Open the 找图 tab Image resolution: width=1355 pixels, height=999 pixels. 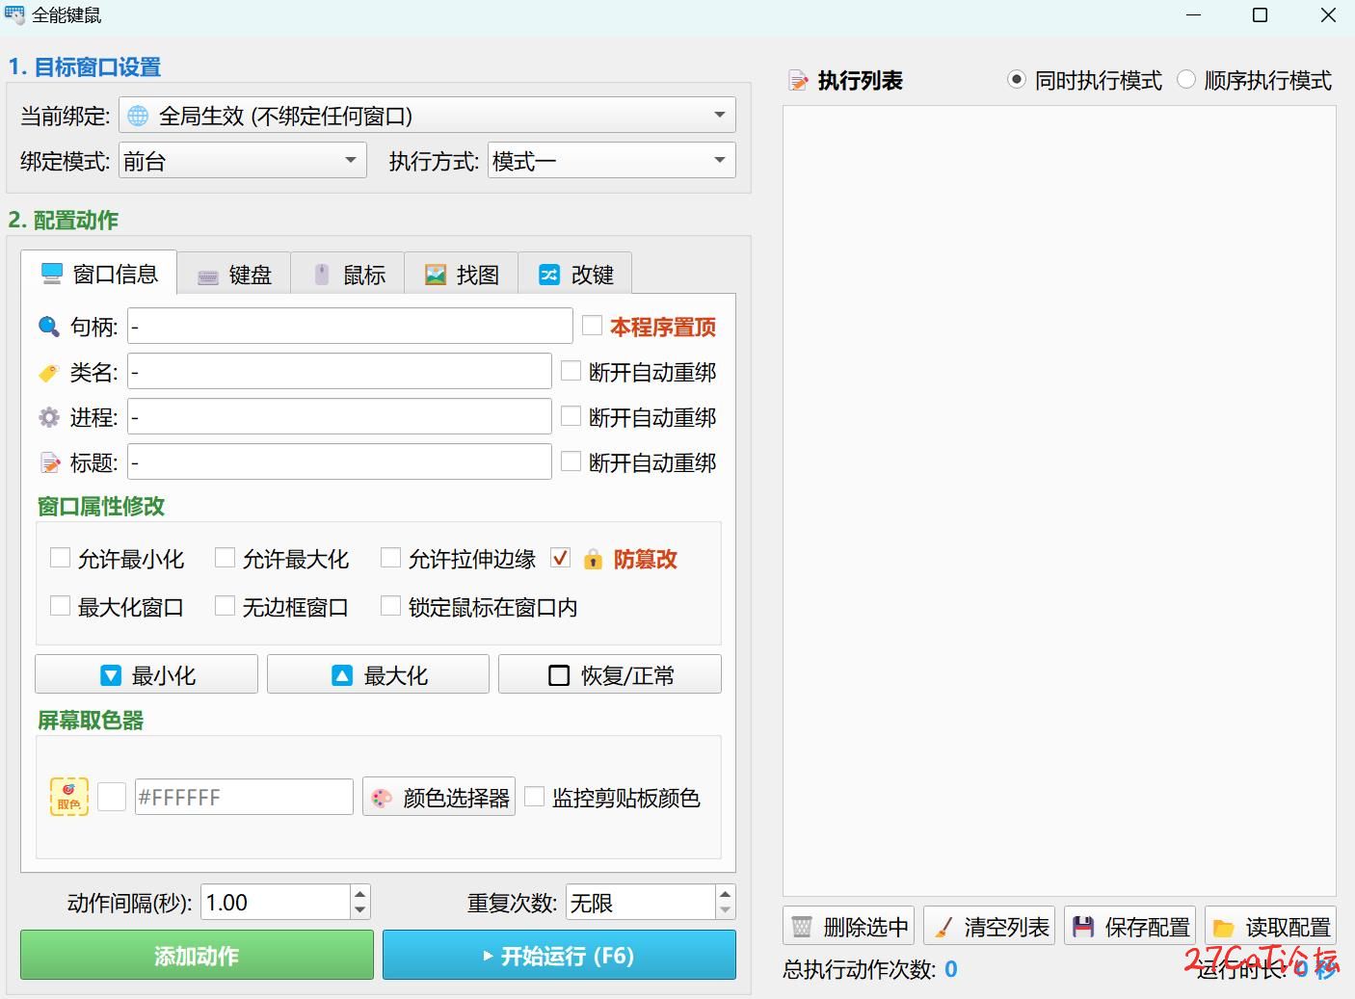click(x=462, y=275)
